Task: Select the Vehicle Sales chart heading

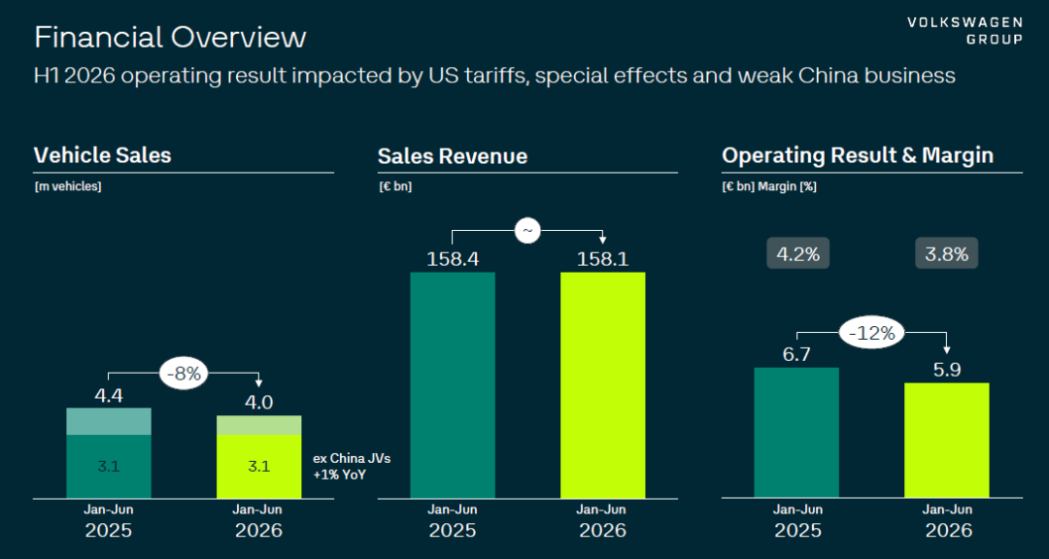Action: [x=102, y=155]
